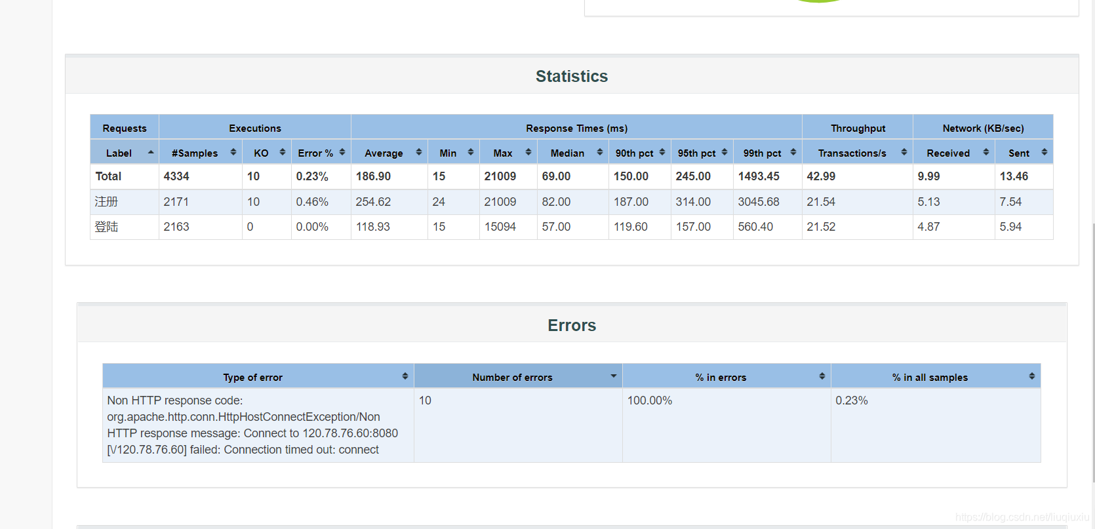The width and height of the screenshot is (1095, 529).
Task: Select the 注册 row label
Action: tap(106, 202)
